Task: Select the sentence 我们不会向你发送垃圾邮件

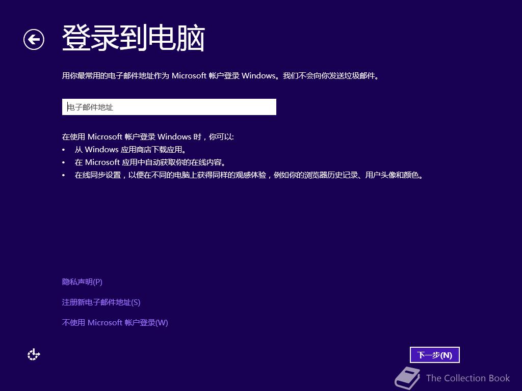Action: pos(331,76)
